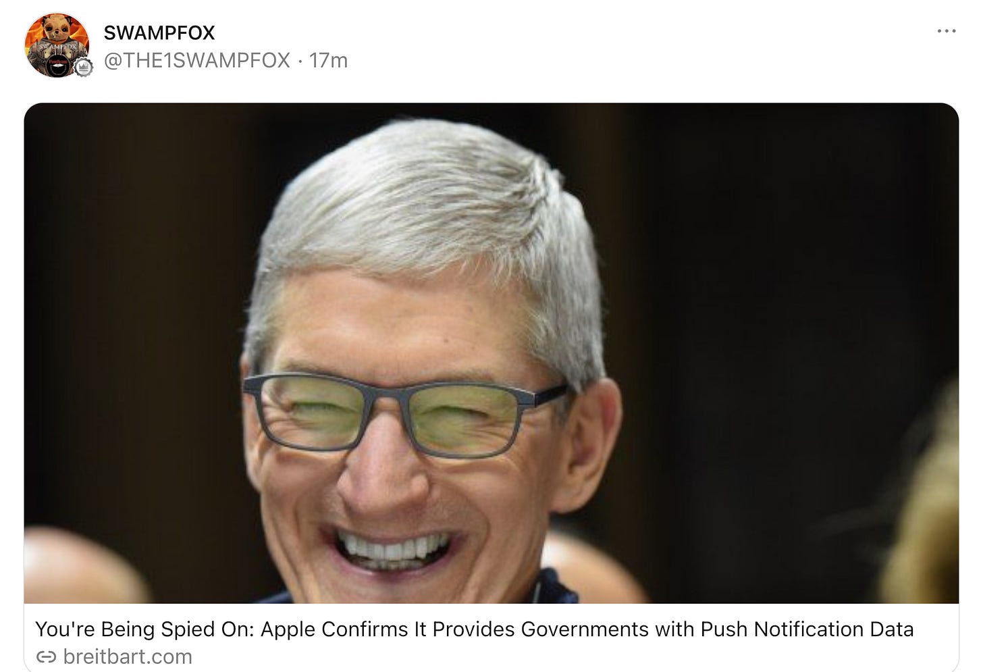Click the SWAMPFOX profile avatar

click(x=57, y=45)
